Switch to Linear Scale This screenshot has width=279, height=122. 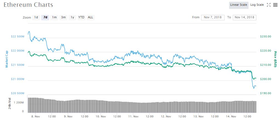click(239, 5)
